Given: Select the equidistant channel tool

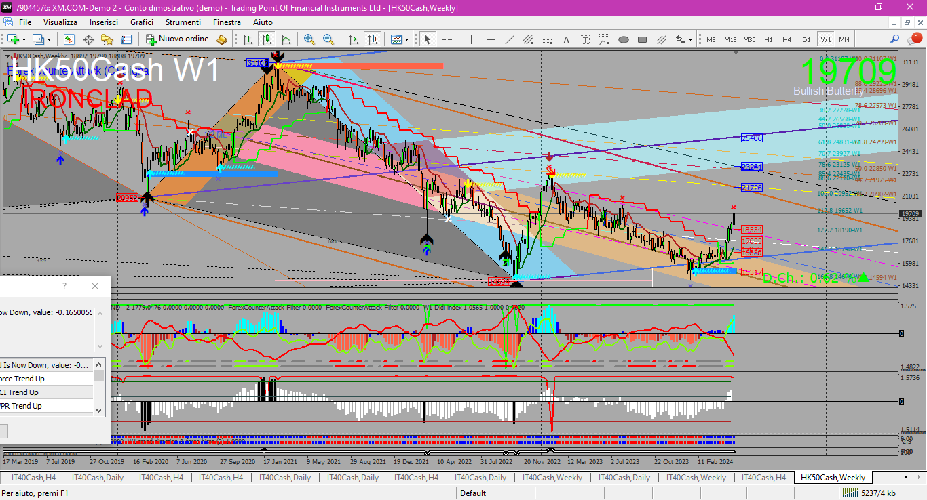Looking at the screenshot, I should coord(528,39).
